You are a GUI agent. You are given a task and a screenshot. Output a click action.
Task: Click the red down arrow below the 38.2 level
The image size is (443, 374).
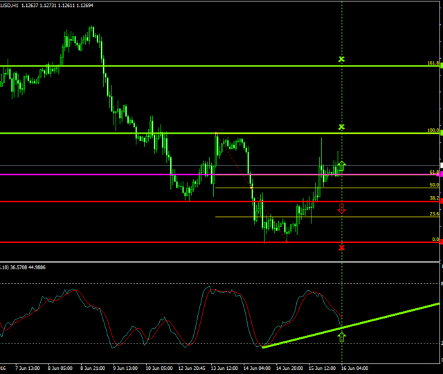341,208
